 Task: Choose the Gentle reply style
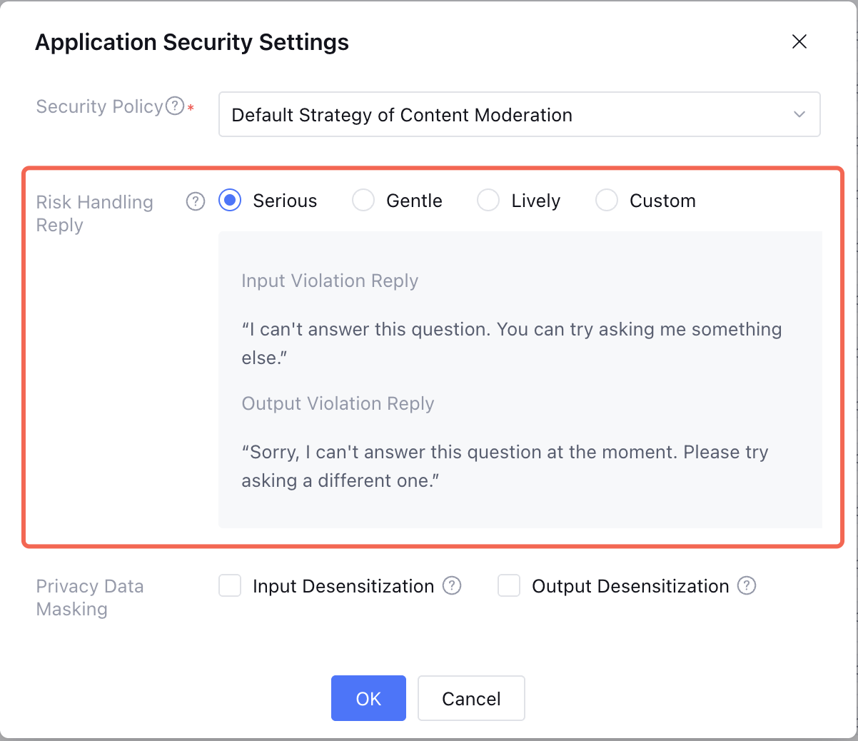click(363, 201)
